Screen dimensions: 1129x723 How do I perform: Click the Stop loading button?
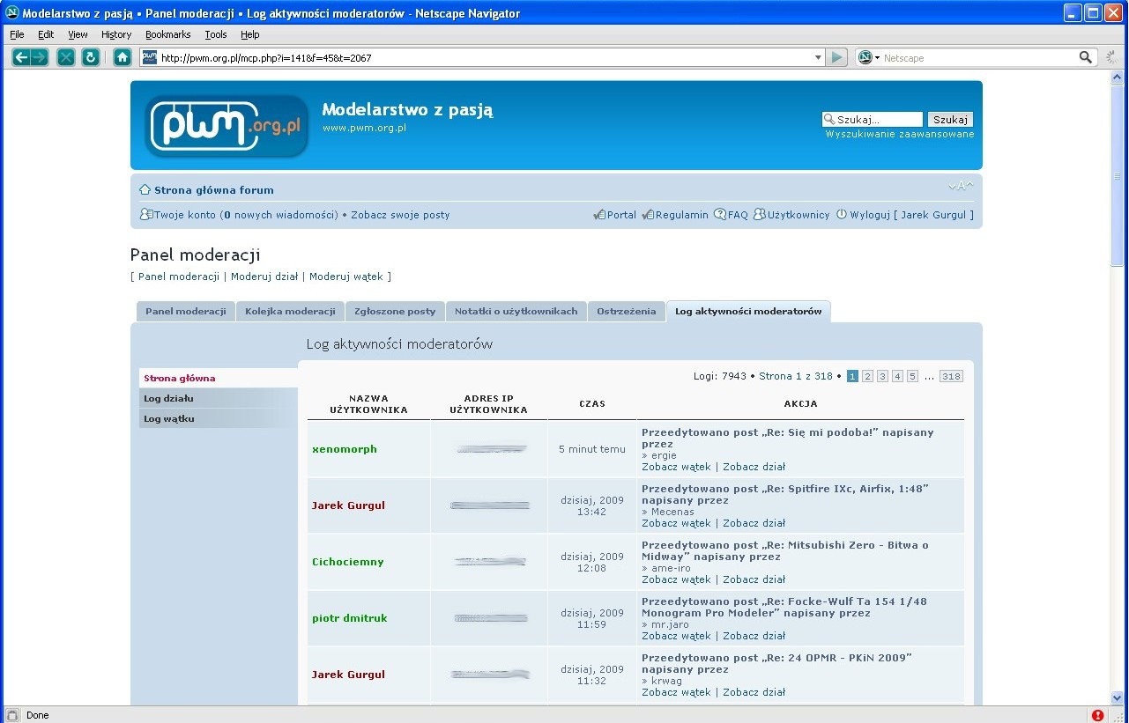click(66, 57)
